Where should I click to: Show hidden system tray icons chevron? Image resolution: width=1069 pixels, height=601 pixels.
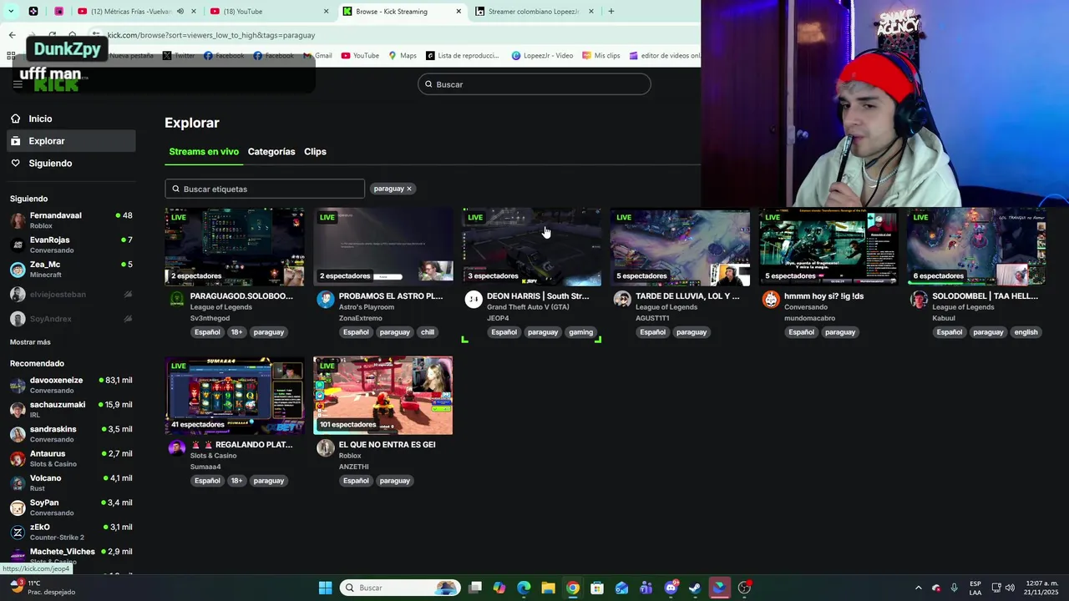pos(918,588)
